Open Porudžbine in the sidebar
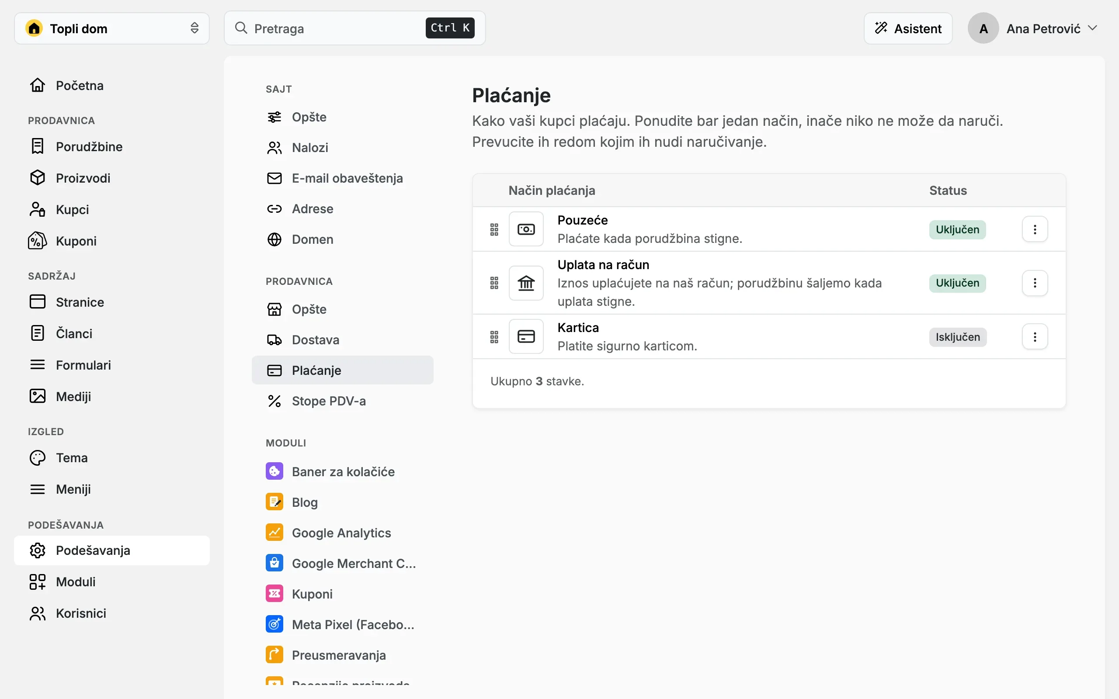Screen dimensions: 1119x699 [111, 146]
